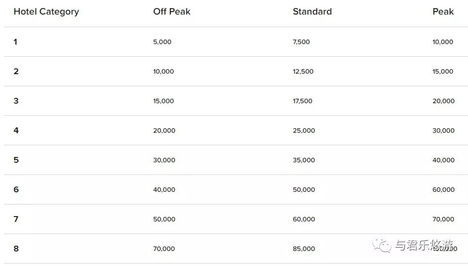
Task: Select category 7 row label
Action: click(x=16, y=219)
